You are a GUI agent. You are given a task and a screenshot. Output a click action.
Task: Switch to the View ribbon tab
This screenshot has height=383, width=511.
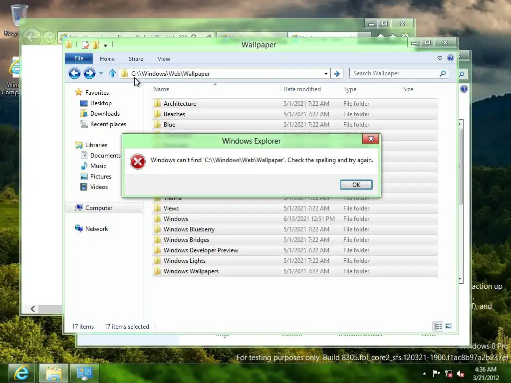coord(164,59)
